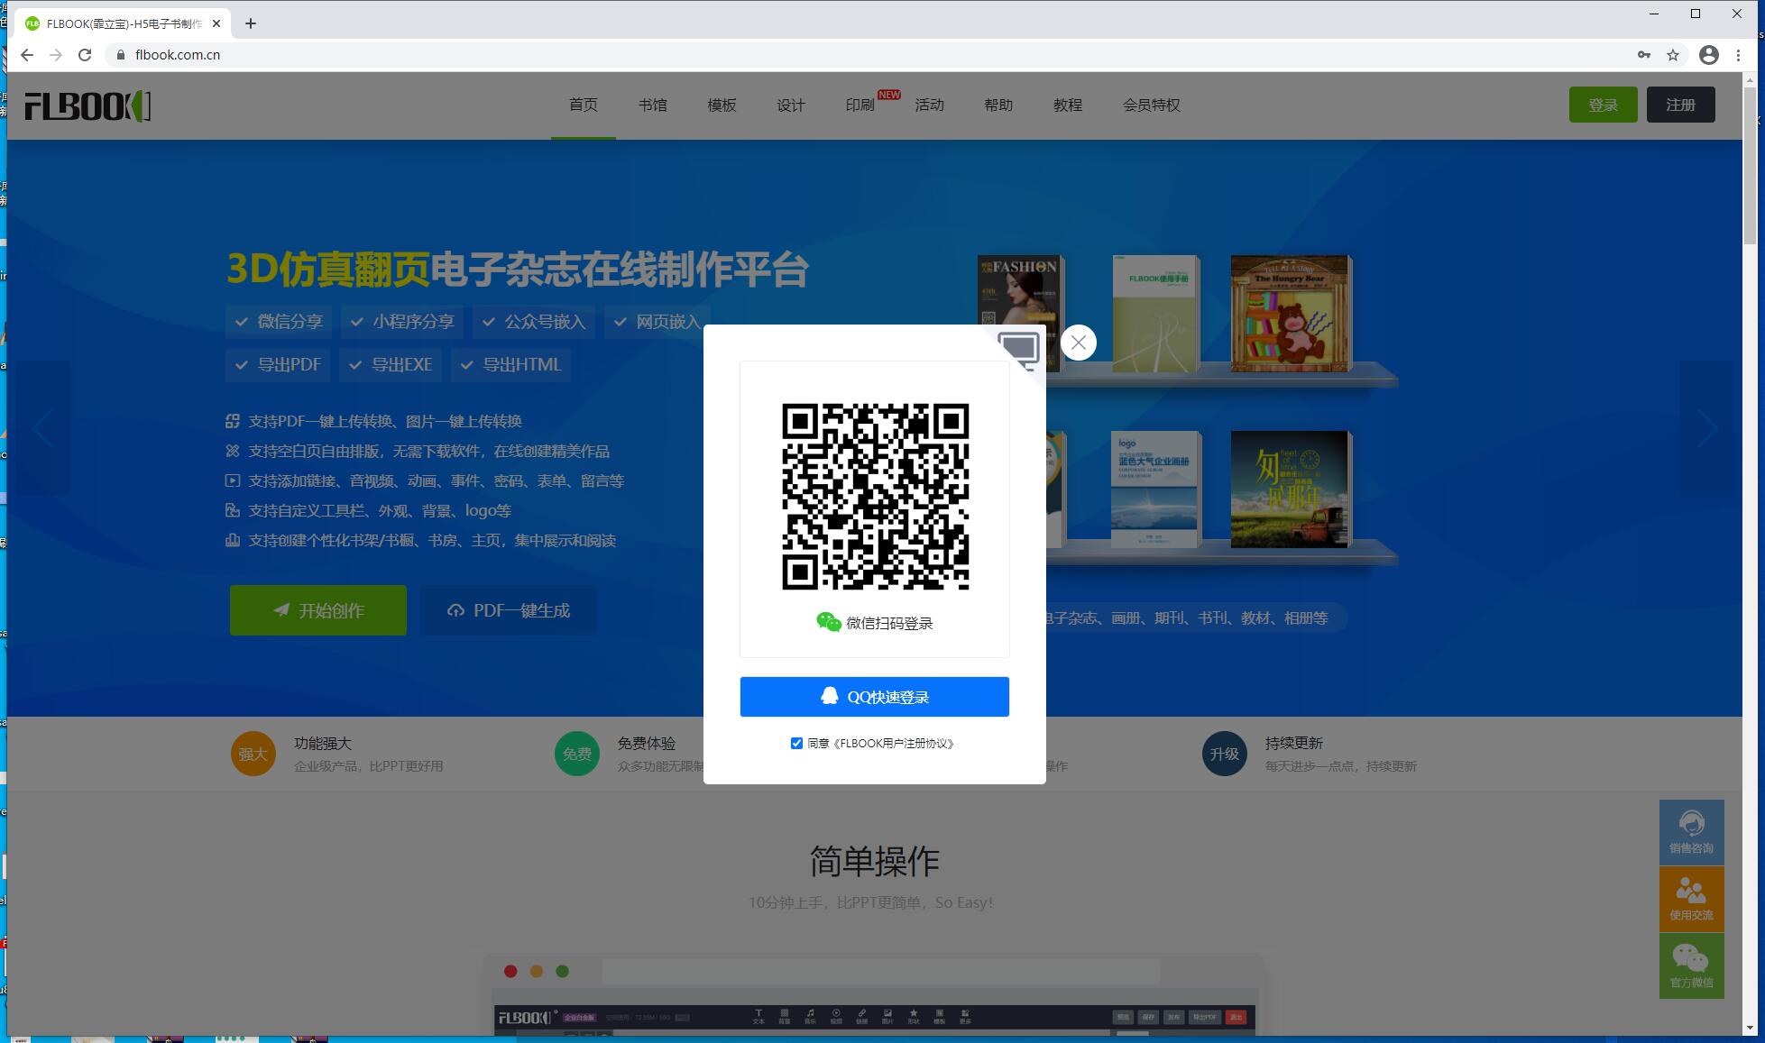
Task: Open Chrome three-dot menu
Action: click(1738, 55)
